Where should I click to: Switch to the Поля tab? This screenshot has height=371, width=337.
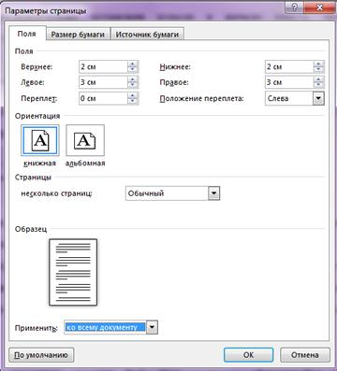27,34
